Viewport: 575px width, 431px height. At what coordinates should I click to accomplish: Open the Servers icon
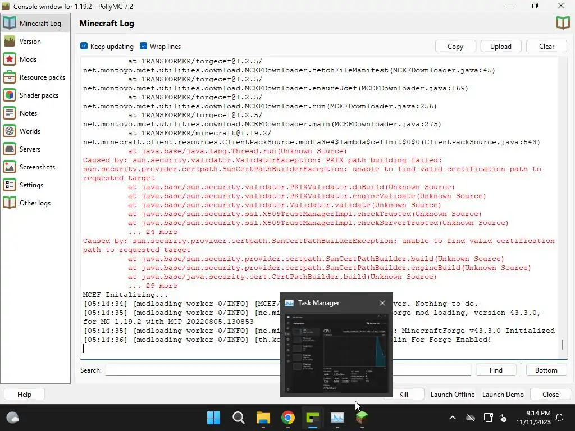pos(10,149)
